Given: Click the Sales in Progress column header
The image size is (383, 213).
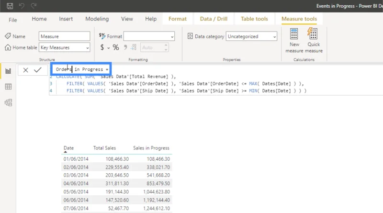Looking at the screenshot, I should [151, 148].
